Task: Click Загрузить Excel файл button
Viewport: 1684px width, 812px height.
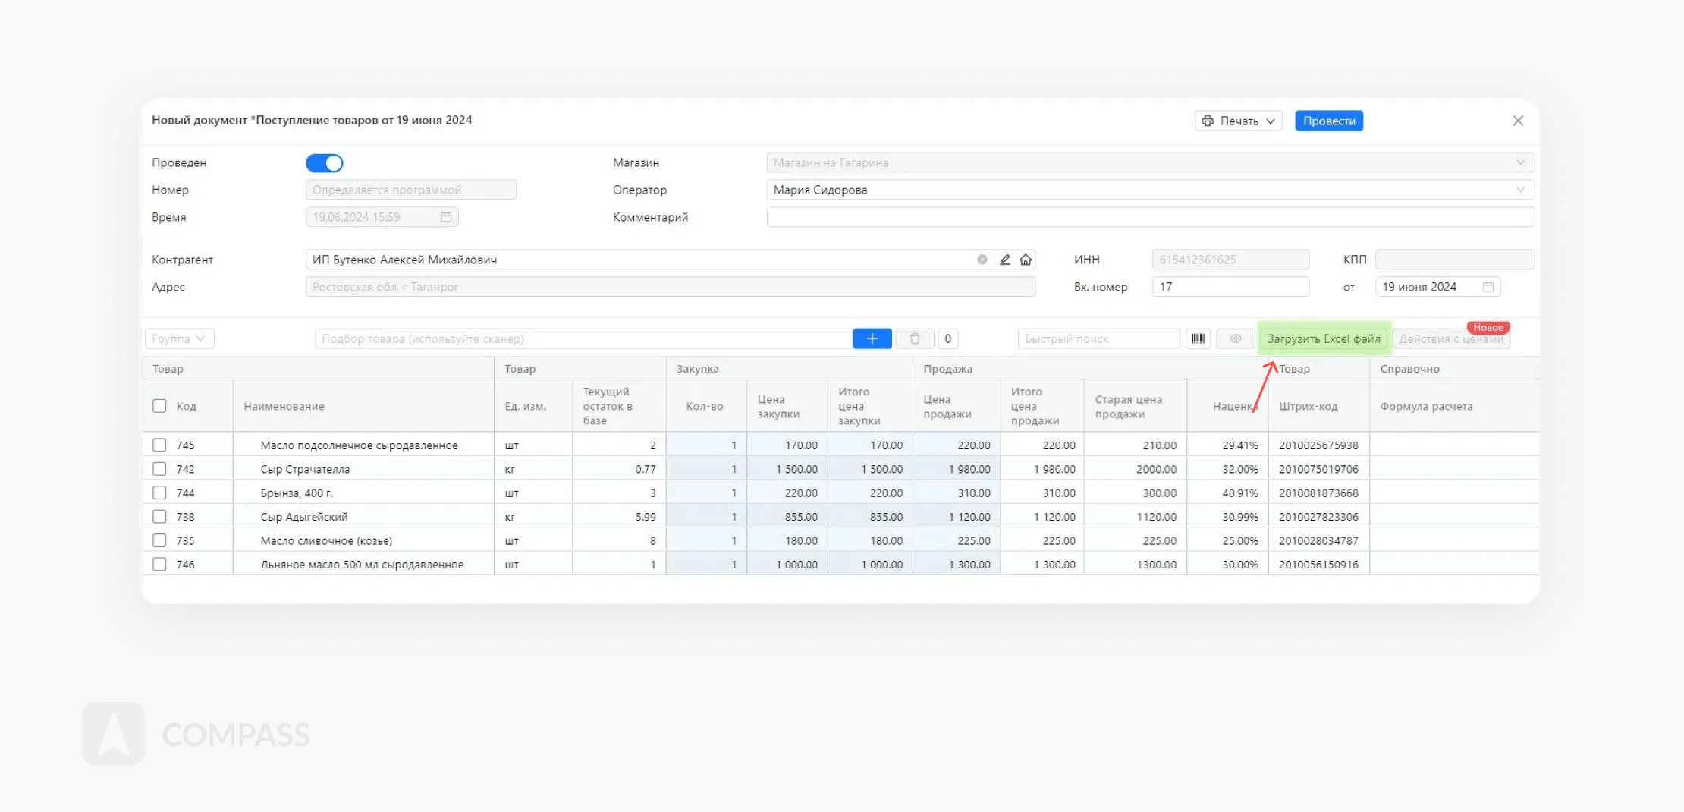Action: click(1324, 338)
